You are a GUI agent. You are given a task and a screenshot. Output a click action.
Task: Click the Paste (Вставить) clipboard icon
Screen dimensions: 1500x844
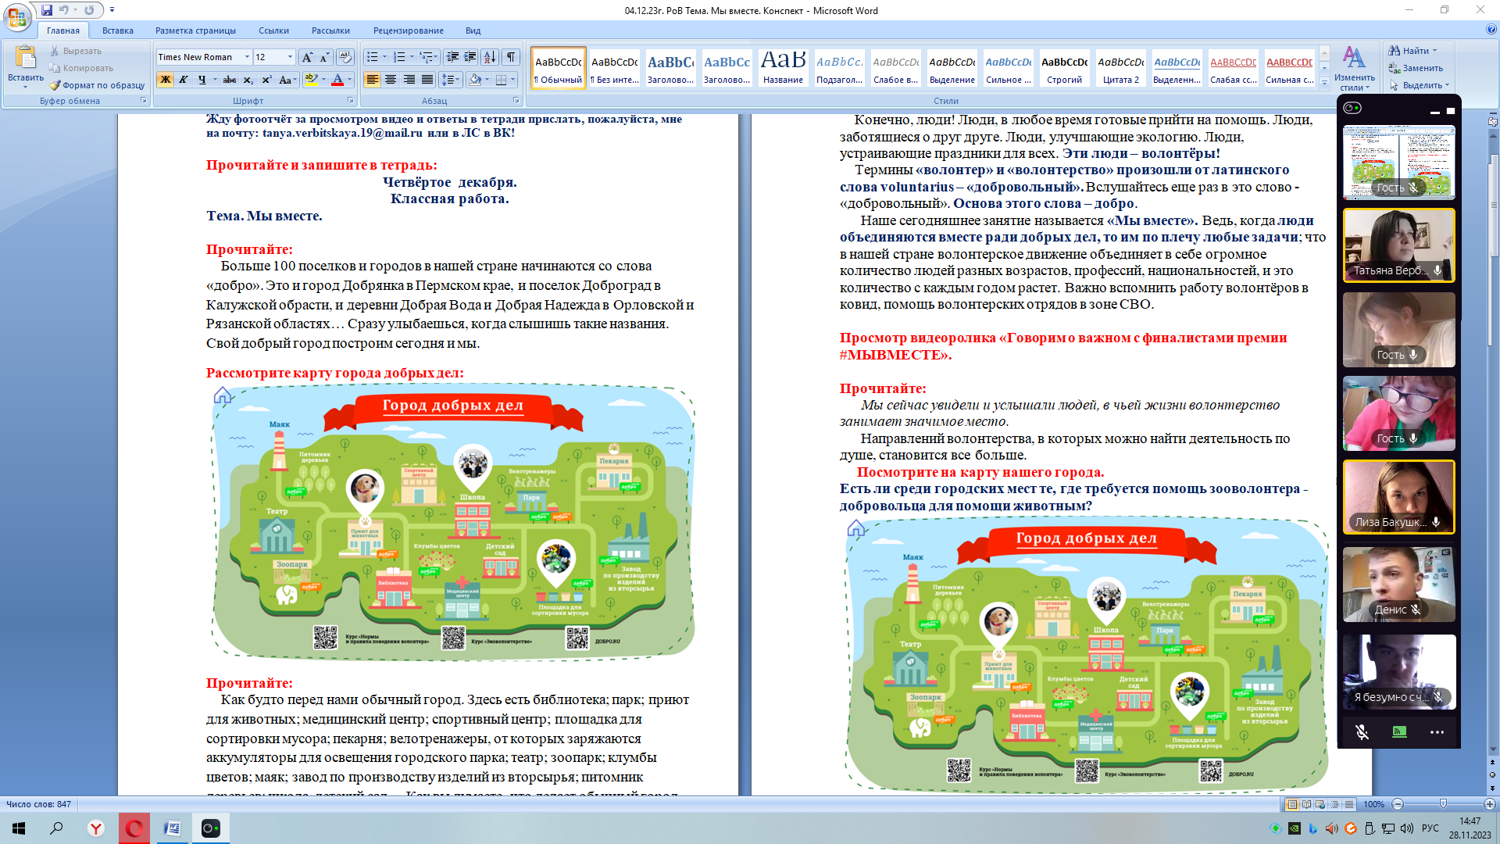pyautogui.click(x=25, y=58)
